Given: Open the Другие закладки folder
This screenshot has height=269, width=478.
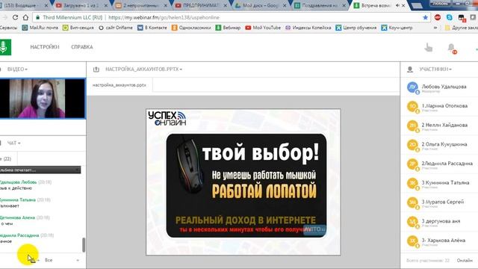Looking at the screenshot, I should [462, 28].
